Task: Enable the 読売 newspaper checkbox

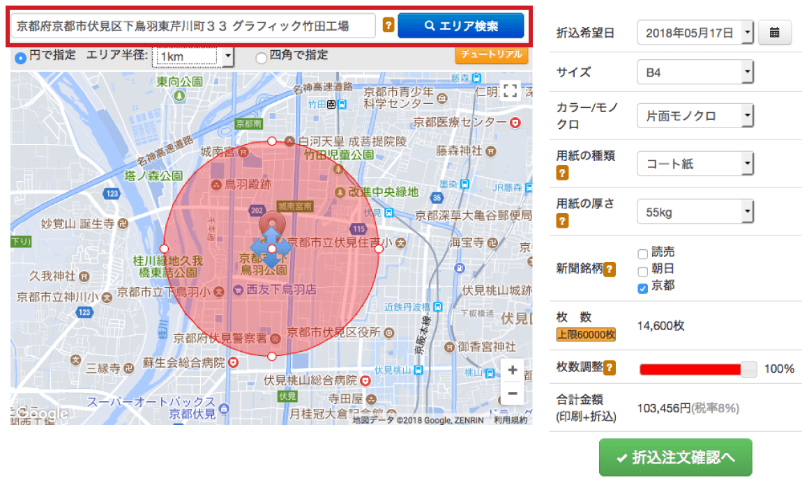Action: tap(642, 254)
